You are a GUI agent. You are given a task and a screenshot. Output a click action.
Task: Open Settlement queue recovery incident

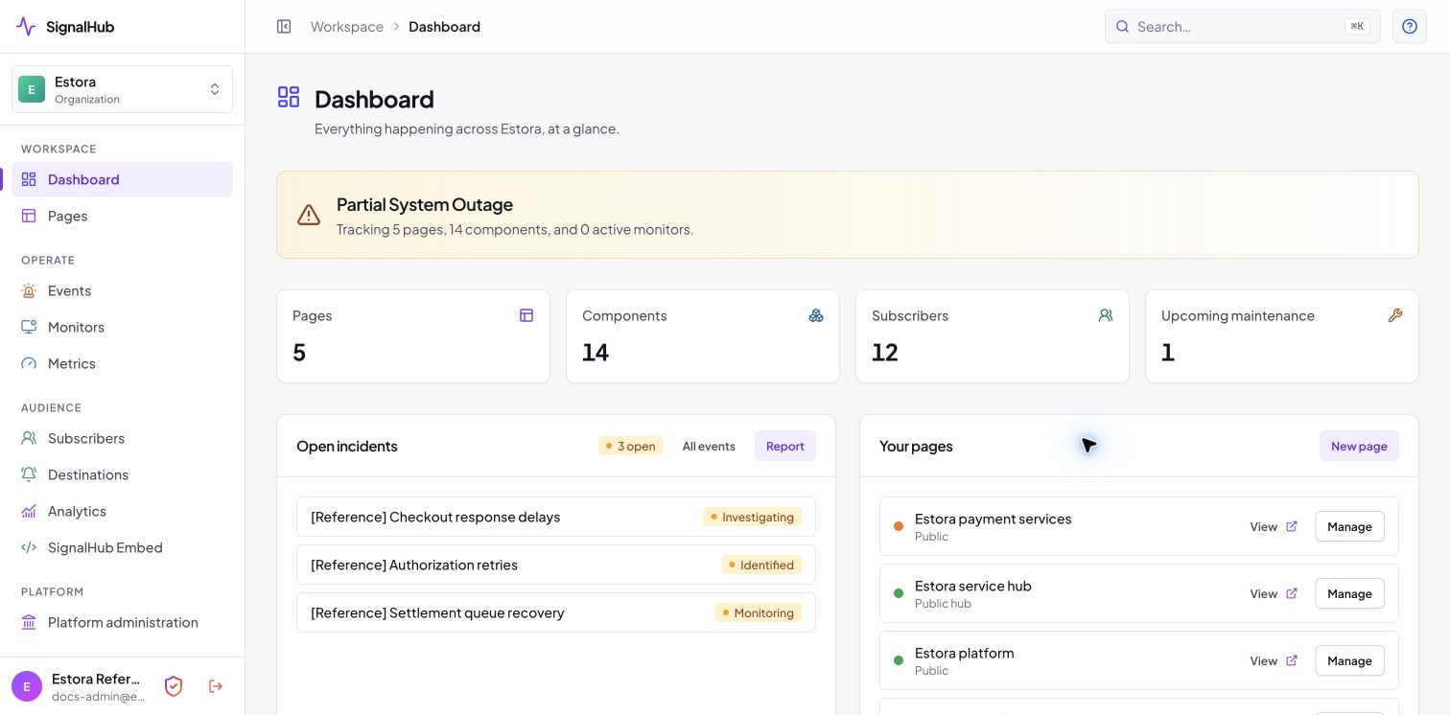click(x=556, y=612)
